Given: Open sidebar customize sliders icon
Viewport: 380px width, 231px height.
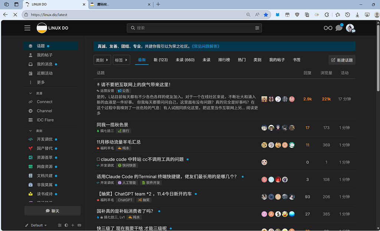Looking at the screenshot, I should [x=60, y=225].
